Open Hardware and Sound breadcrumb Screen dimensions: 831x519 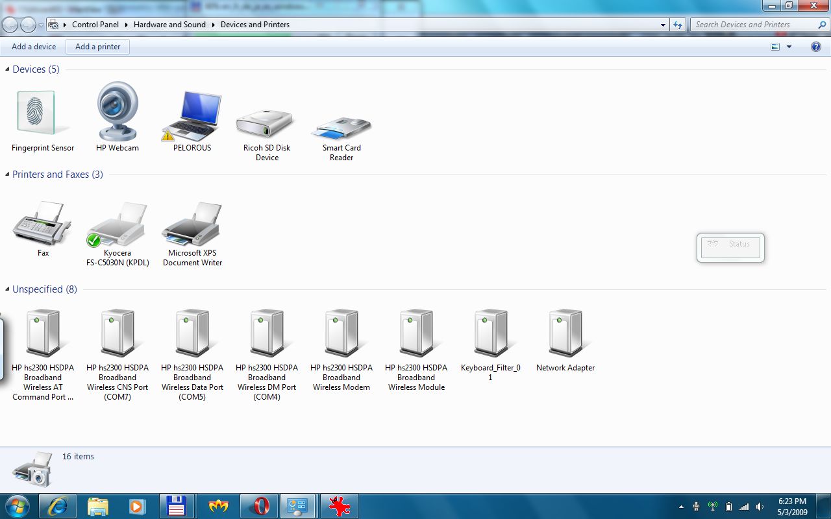(x=169, y=24)
